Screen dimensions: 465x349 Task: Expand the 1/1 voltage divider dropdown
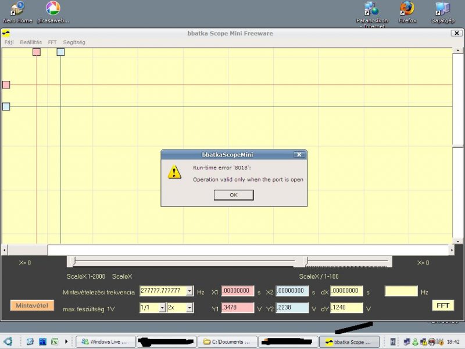162,308
